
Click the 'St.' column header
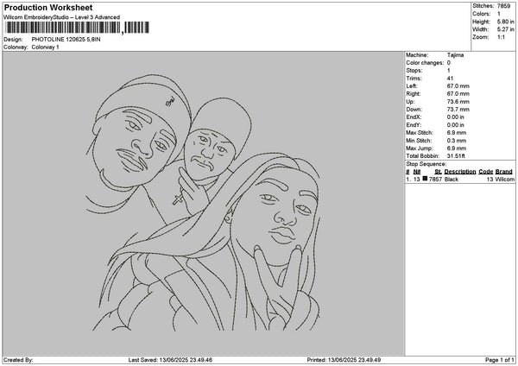pyautogui.click(x=438, y=172)
